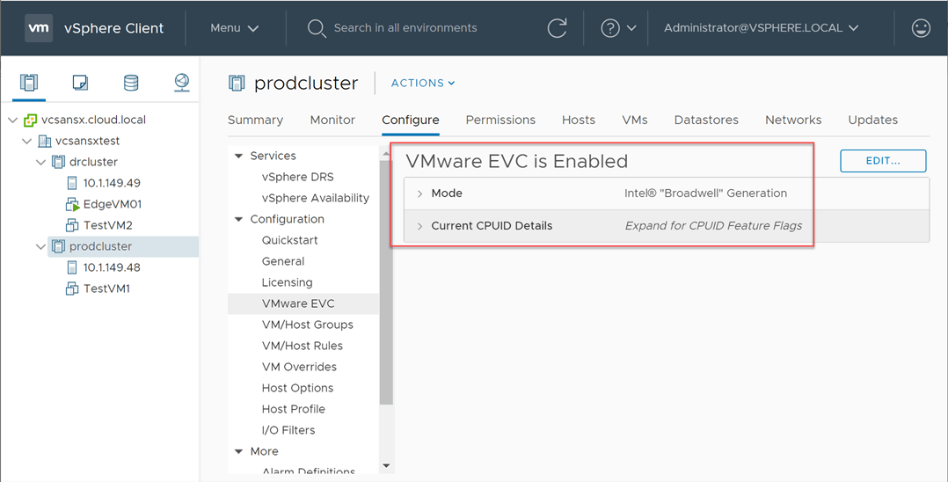Click the VM icon beside TestVM1
The image size is (948, 482).
[x=72, y=288]
